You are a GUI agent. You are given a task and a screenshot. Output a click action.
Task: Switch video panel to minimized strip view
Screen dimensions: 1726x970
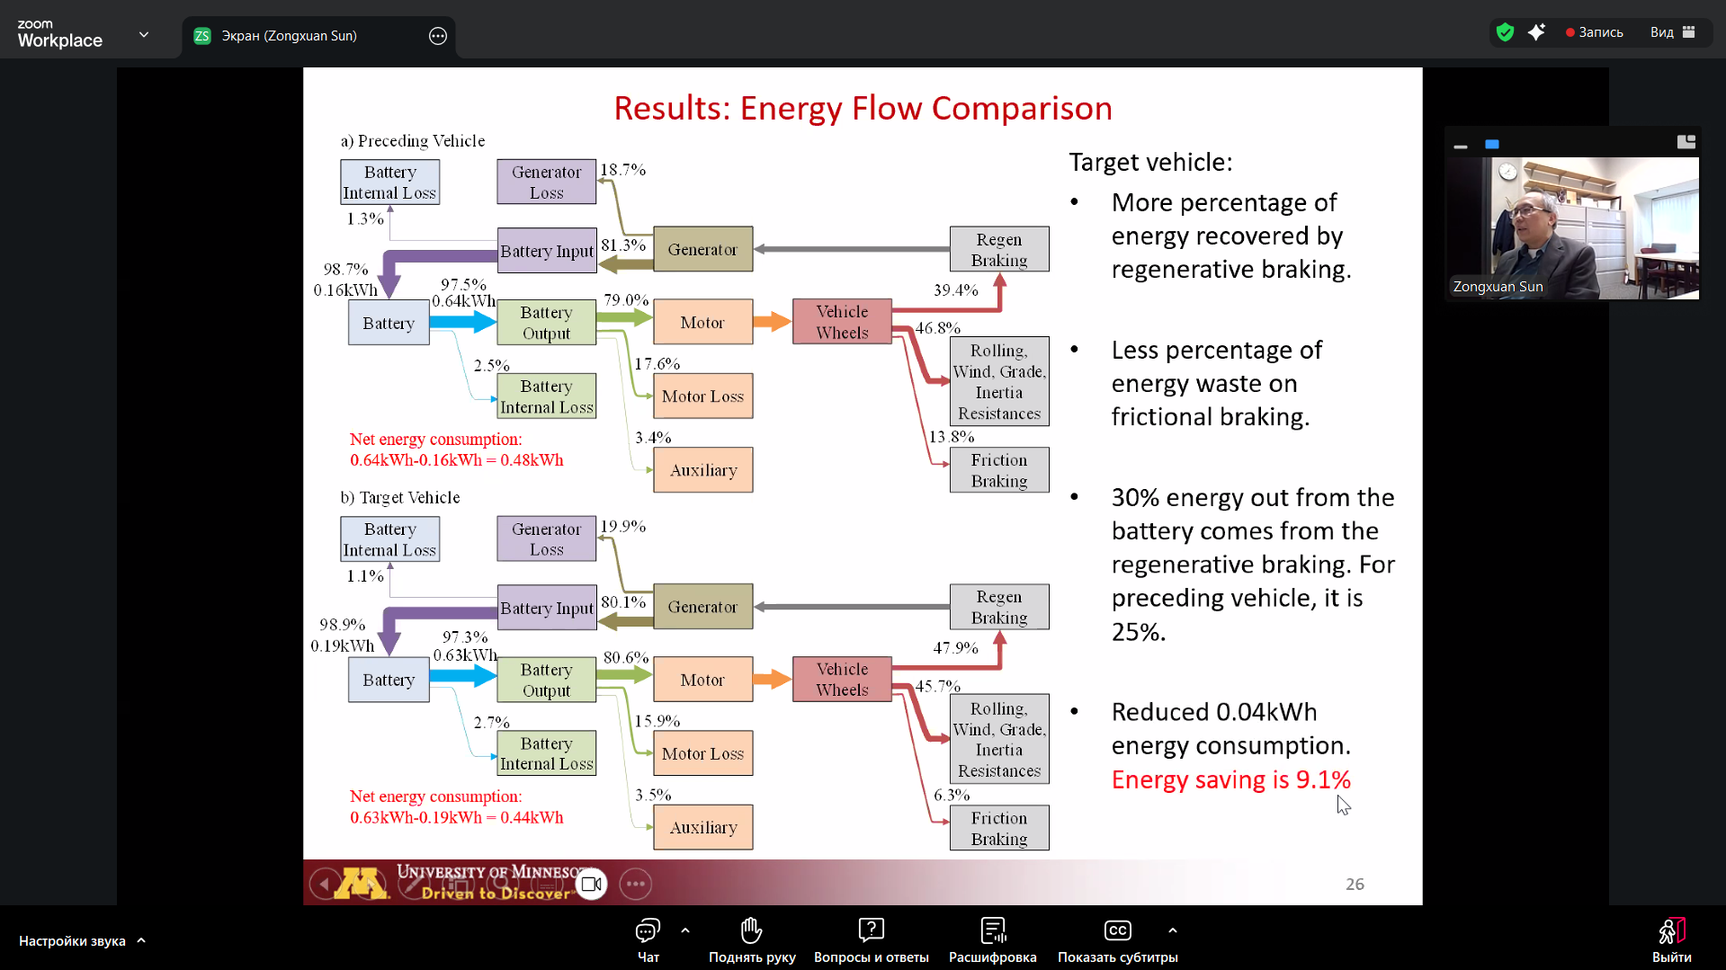(x=1461, y=144)
